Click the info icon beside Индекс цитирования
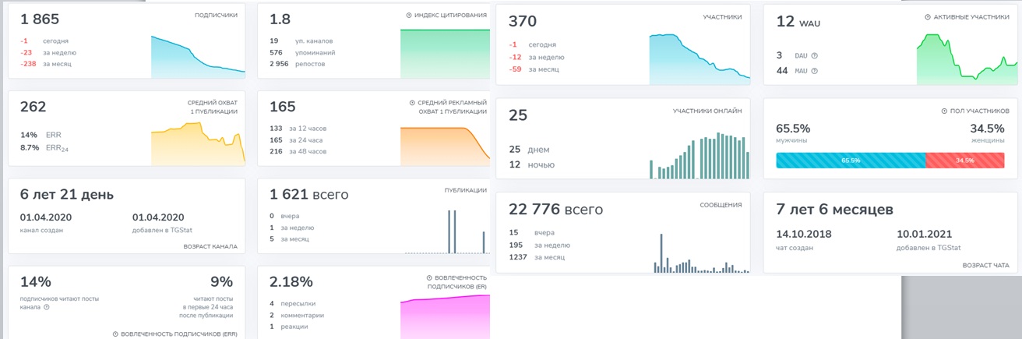This screenshot has height=339, width=1022. (x=410, y=15)
